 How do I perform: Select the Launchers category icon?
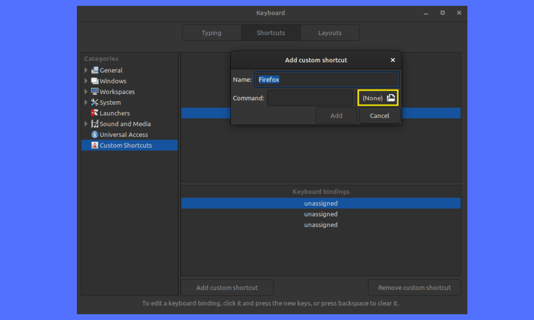94,113
